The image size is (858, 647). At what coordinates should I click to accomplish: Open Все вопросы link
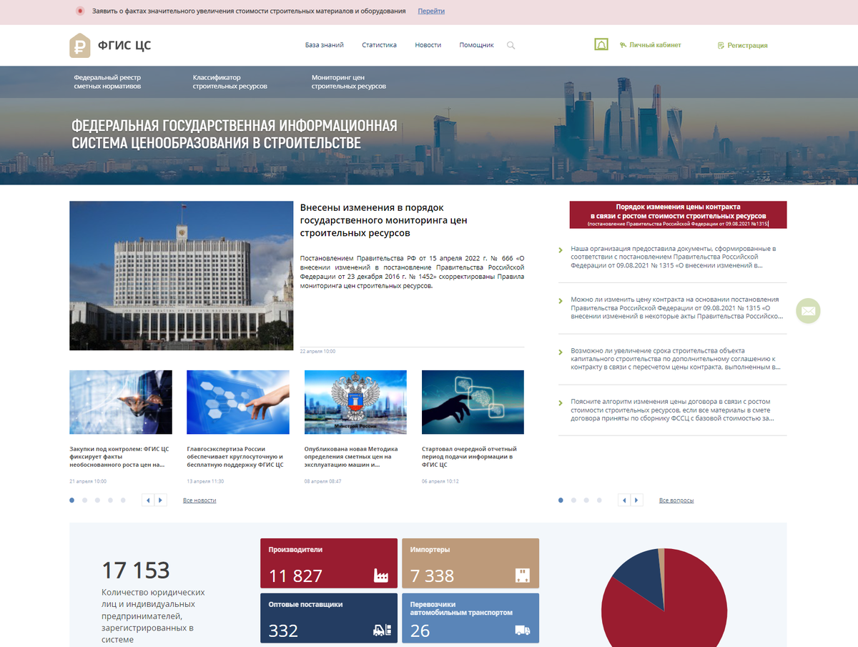[x=676, y=500]
